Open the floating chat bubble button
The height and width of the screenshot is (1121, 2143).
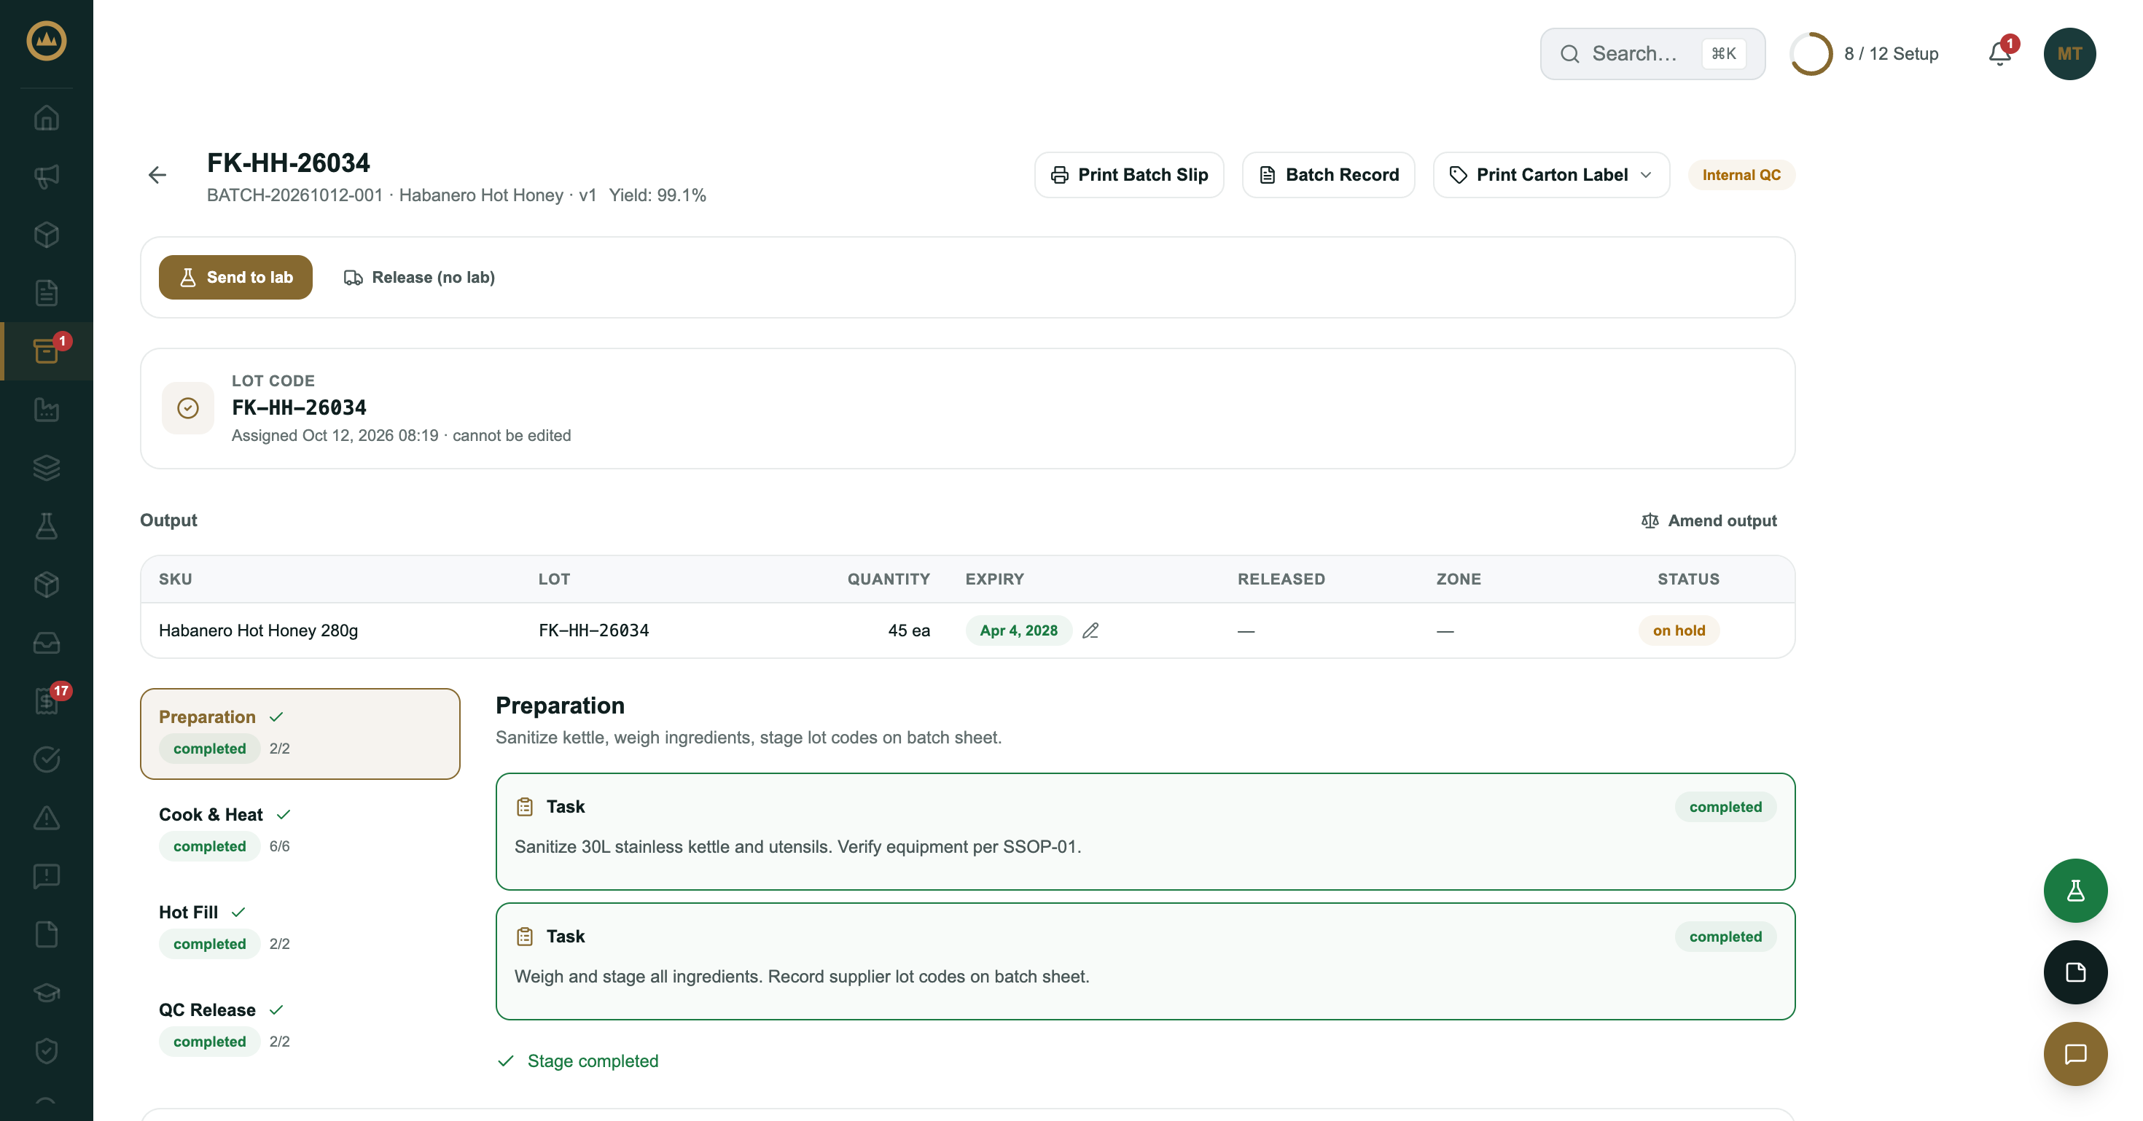(2074, 1054)
